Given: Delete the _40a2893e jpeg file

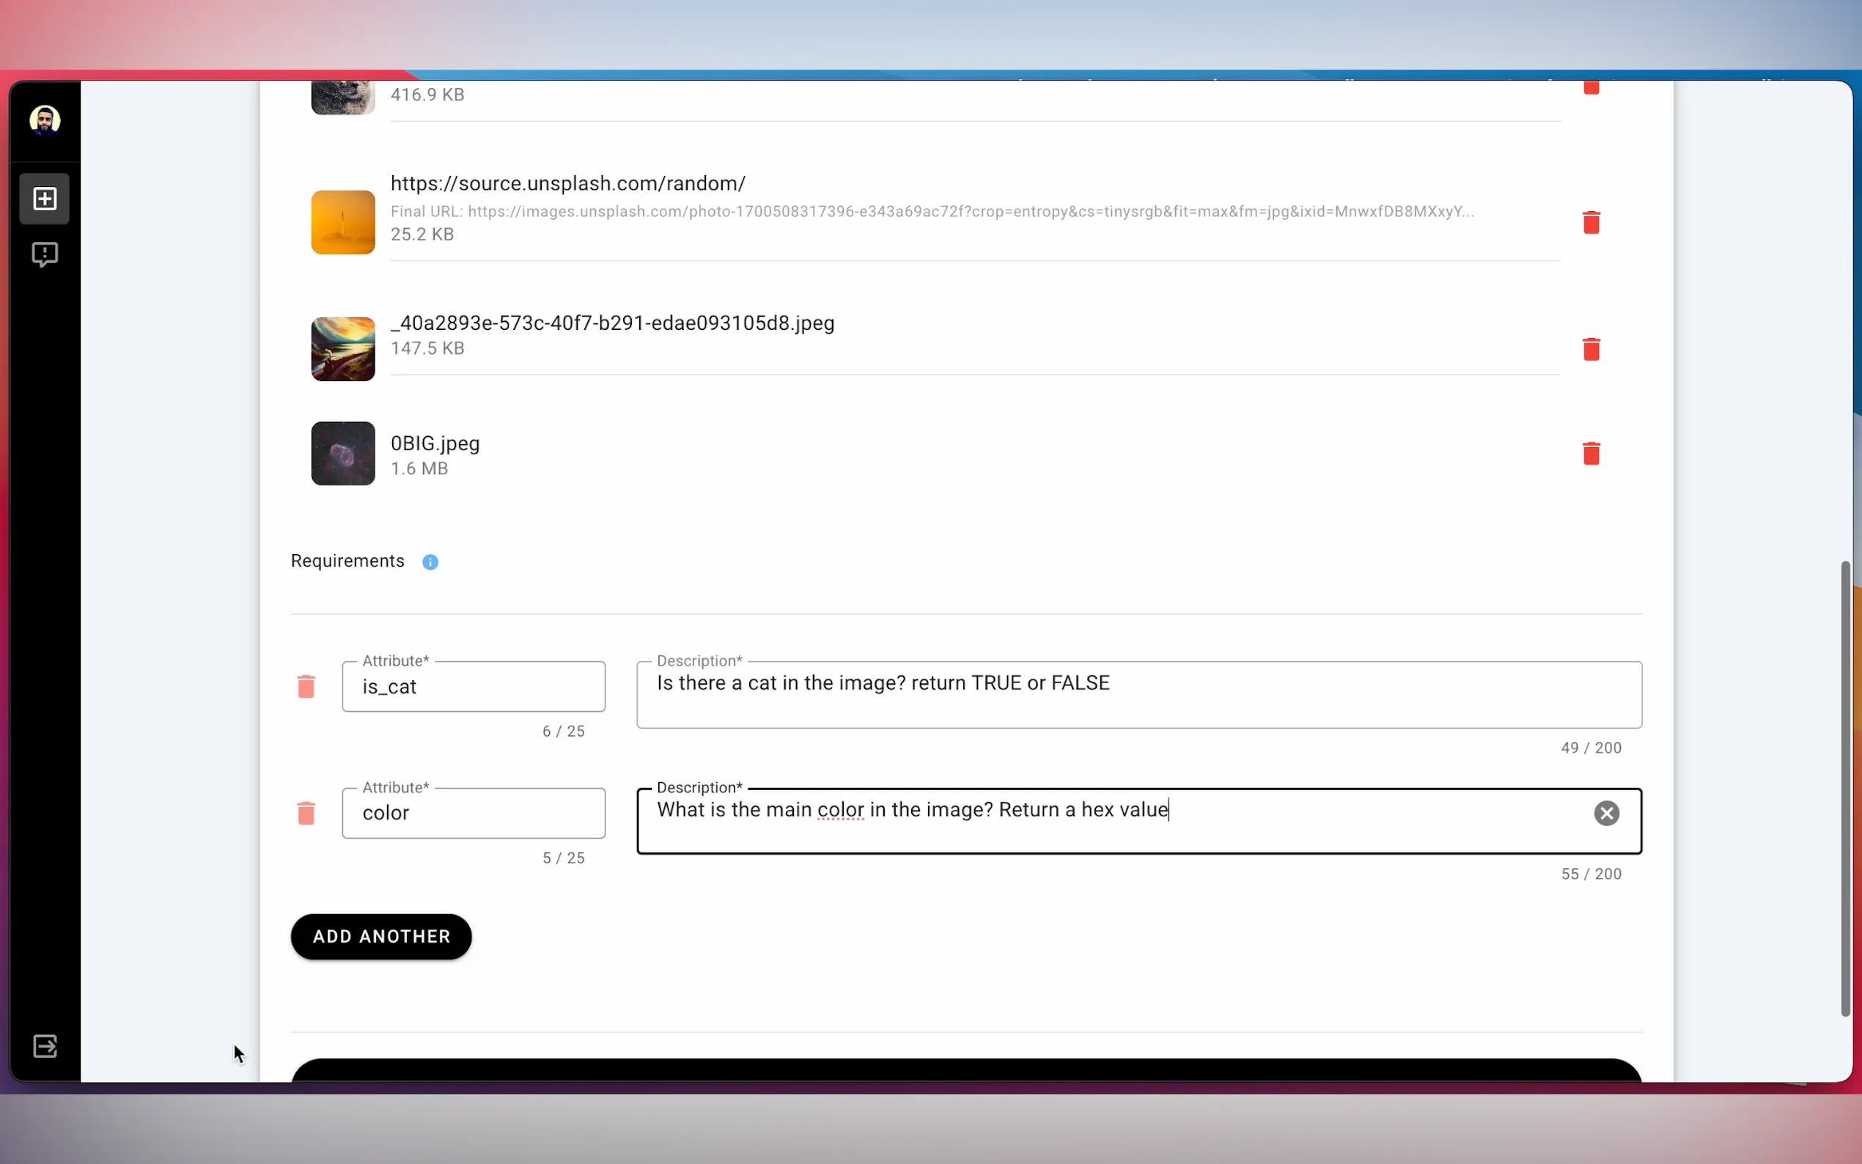Looking at the screenshot, I should point(1590,349).
